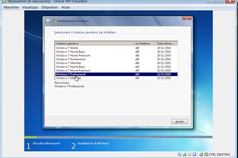Open the Visualizza menu
Screen dimensions: 238x158
(x=30, y=7)
